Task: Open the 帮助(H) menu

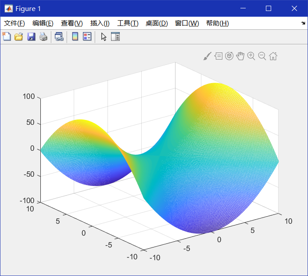Action: (x=218, y=23)
